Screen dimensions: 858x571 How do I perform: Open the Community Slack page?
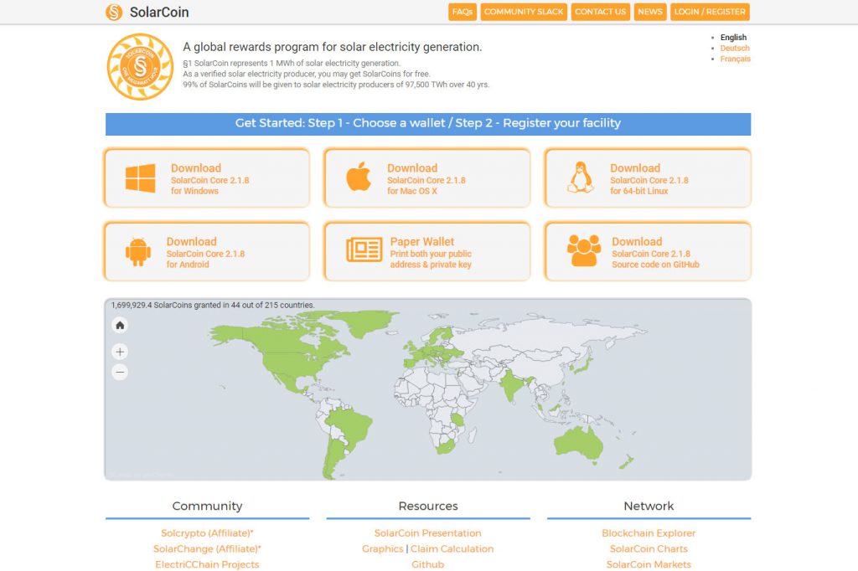524,12
